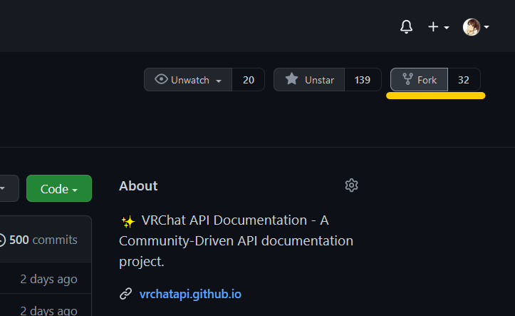
Task: Click the fork icon in the Fork button
Action: pyautogui.click(x=407, y=80)
